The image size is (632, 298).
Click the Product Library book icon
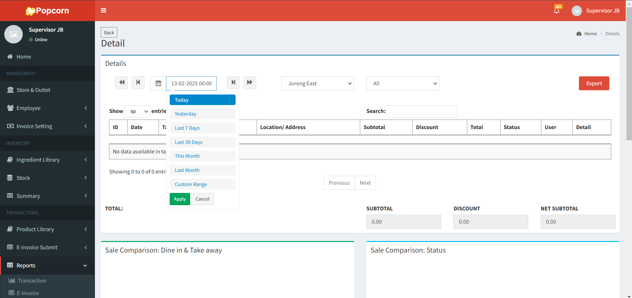click(x=10, y=229)
